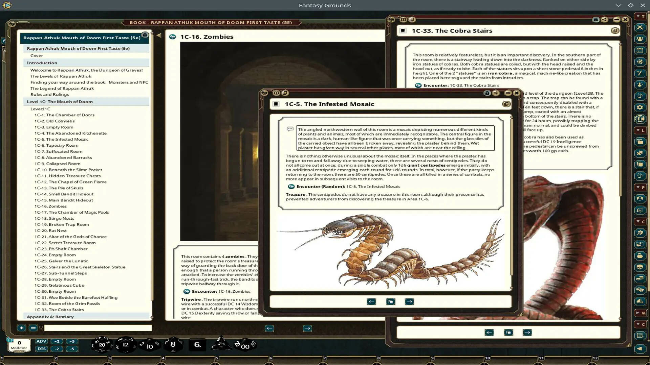650x365 pixels.
Task: Go to next page in Infested Mosaic window
Action: [409, 301]
